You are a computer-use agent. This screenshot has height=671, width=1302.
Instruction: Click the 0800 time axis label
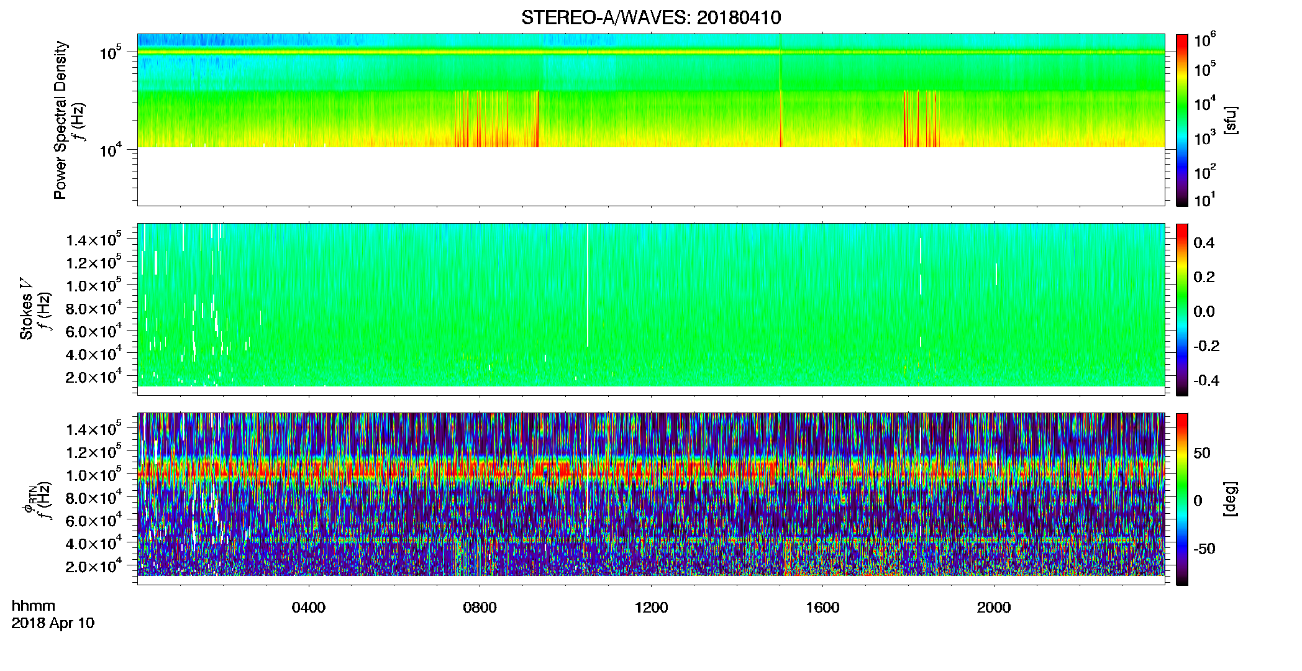point(480,608)
